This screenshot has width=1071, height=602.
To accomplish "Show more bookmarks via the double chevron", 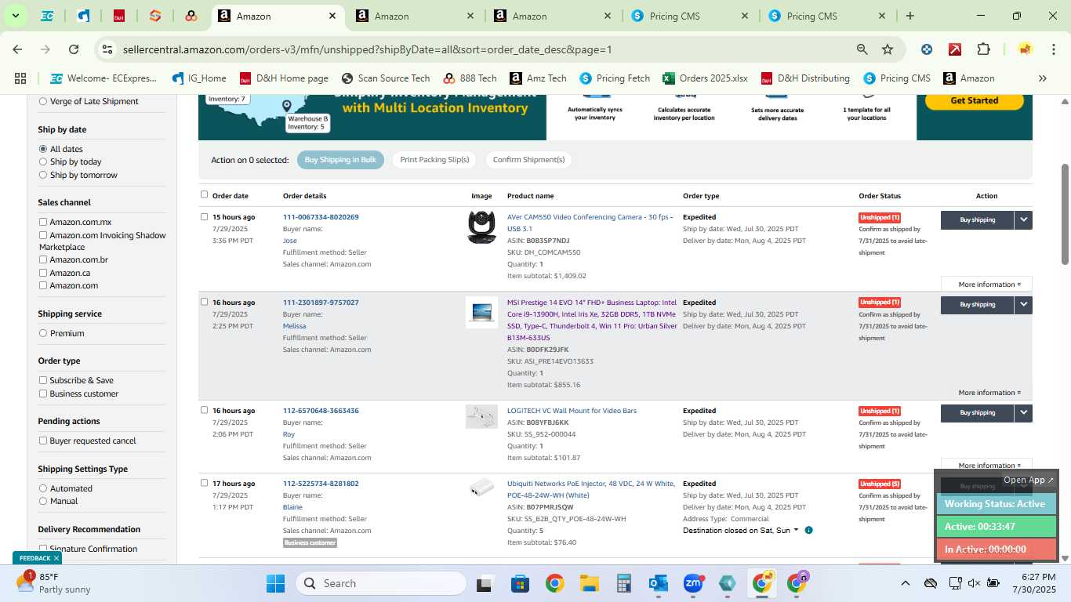I will [1042, 78].
